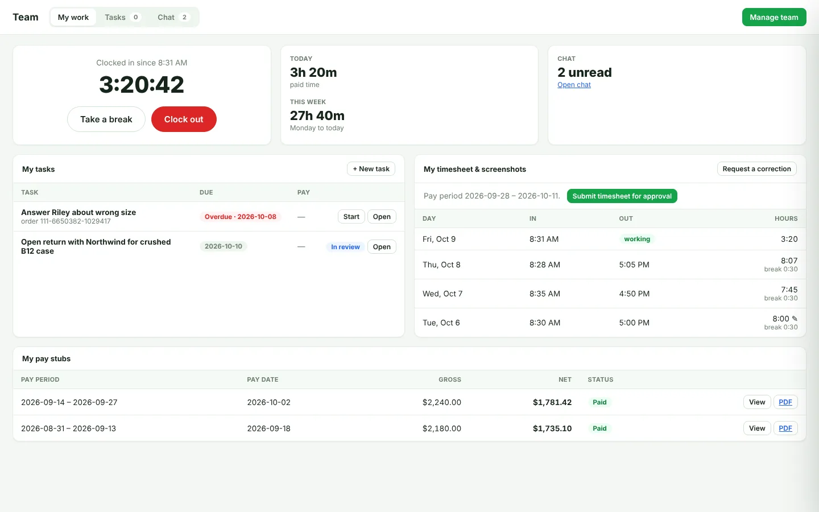View the pay stub paid 2026-09-18
The image size is (819, 512).
(757, 428)
